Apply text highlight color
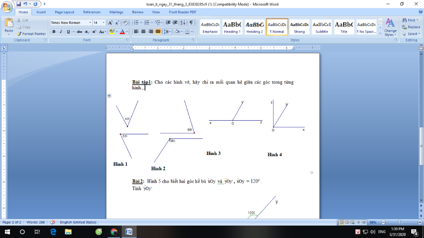424x238 pixels. [x=112, y=31]
